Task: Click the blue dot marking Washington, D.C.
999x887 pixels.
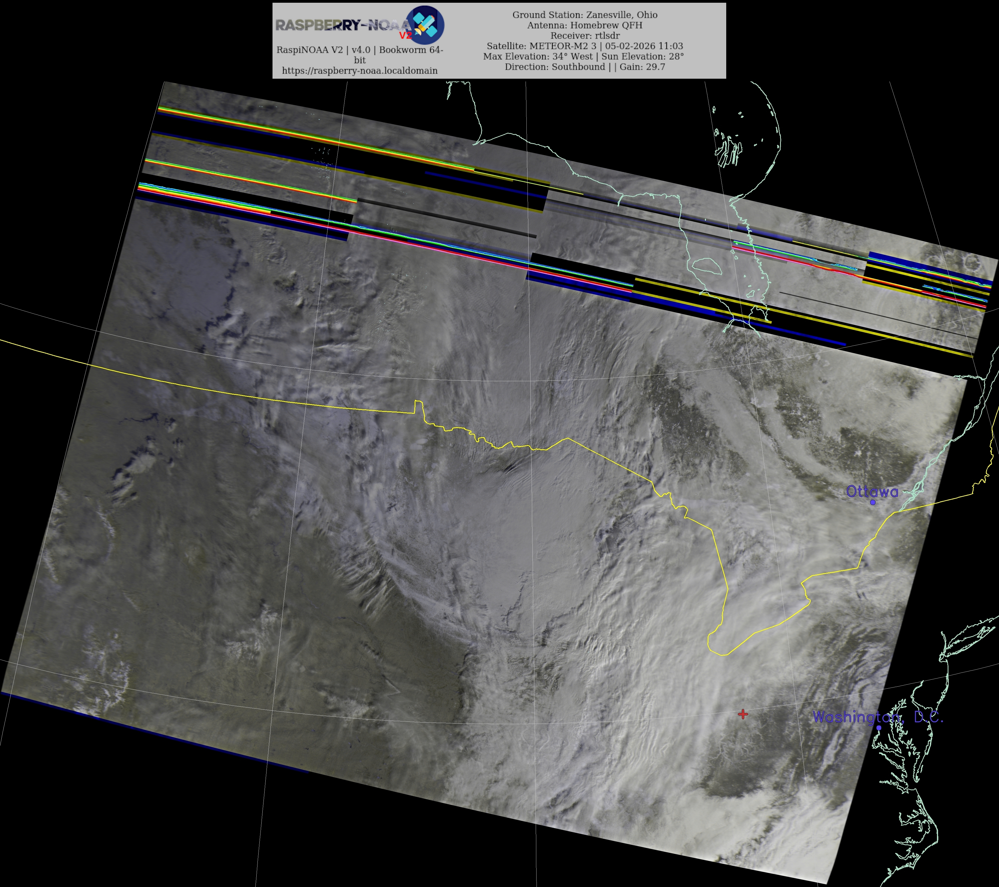Action: 879,728
